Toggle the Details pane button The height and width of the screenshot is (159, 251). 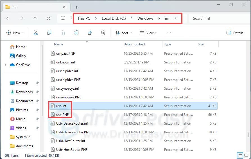coord(235,33)
